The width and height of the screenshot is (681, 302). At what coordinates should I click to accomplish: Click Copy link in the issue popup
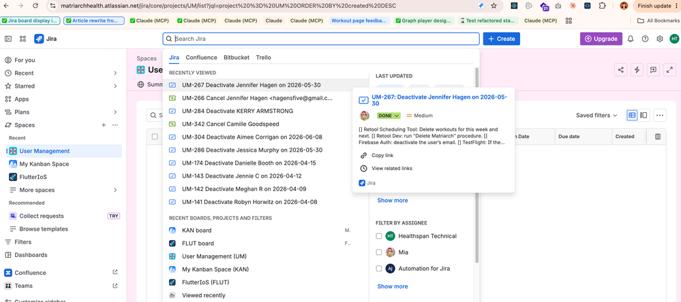(382, 155)
